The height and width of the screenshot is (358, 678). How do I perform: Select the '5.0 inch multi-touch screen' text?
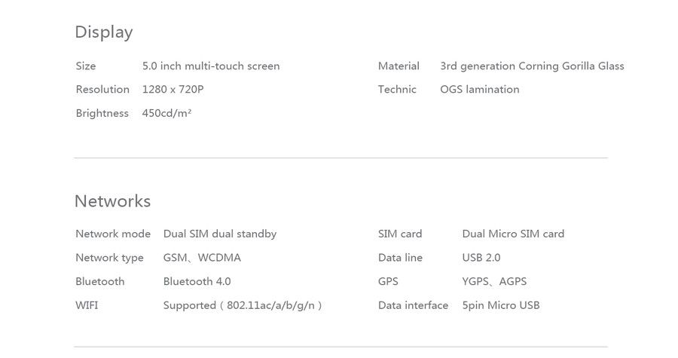(x=211, y=66)
